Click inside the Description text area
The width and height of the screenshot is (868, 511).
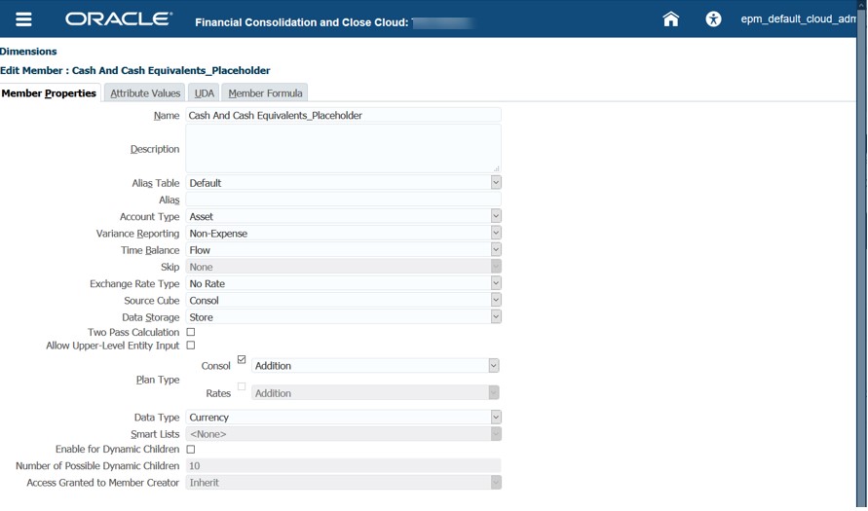[x=342, y=149]
